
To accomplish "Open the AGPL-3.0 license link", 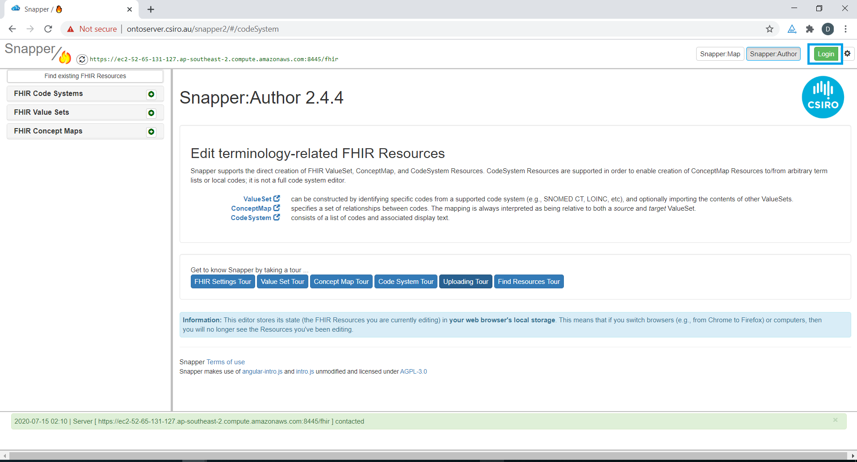I will click(x=413, y=371).
